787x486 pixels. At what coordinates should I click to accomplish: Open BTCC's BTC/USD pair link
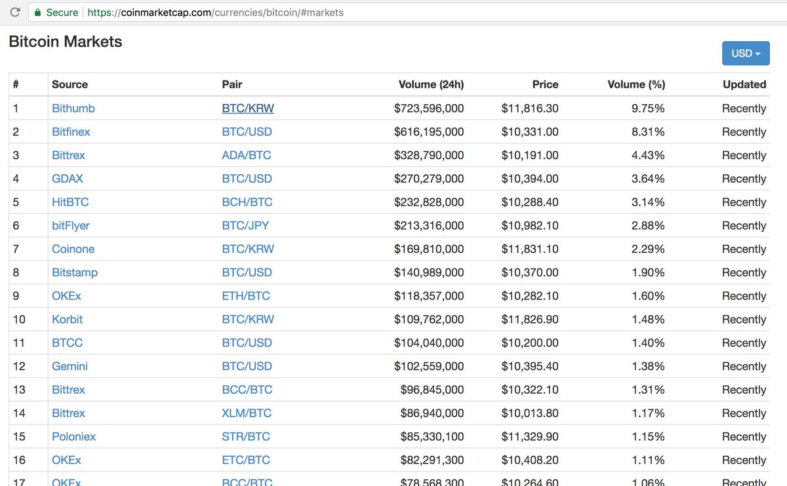coord(247,343)
